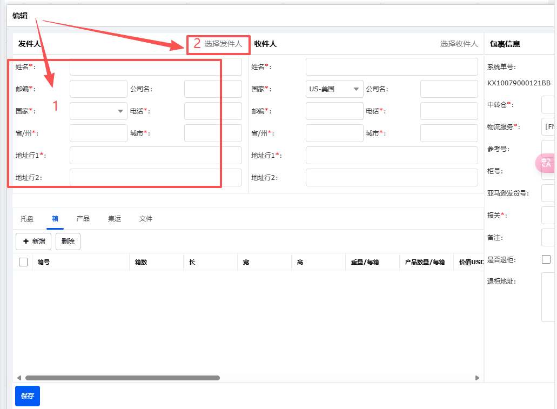This screenshot has height=409, width=557.
Task: Click the sender 姓名 input field
Action: click(156, 67)
